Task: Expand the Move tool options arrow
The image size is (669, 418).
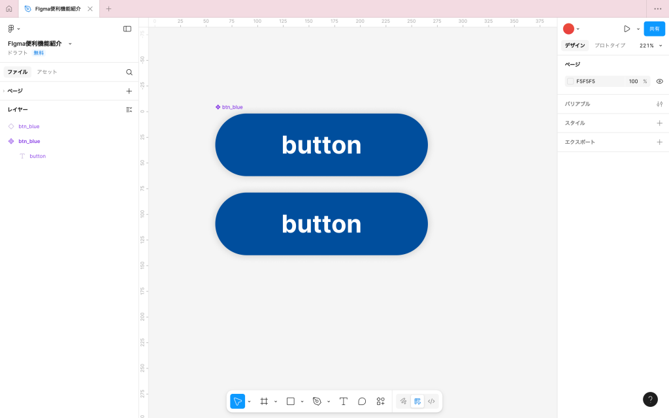Action: (250, 402)
